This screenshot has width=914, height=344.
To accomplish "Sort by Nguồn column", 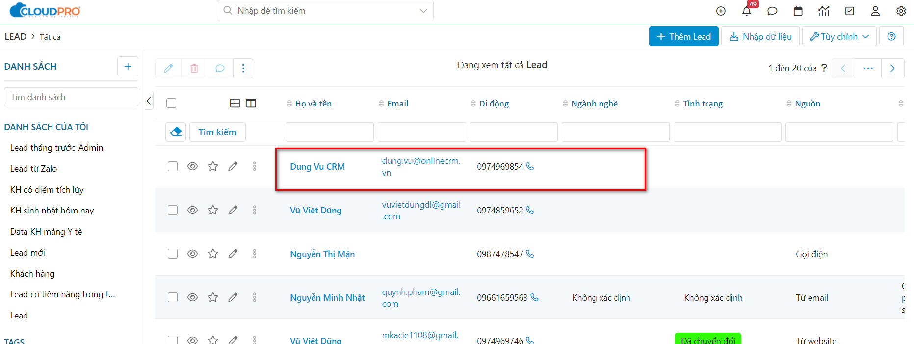I will pos(804,104).
